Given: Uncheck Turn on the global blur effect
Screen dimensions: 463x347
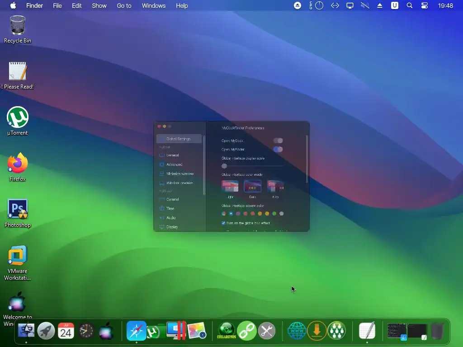Looking at the screenshot, I should coord(223,223).
